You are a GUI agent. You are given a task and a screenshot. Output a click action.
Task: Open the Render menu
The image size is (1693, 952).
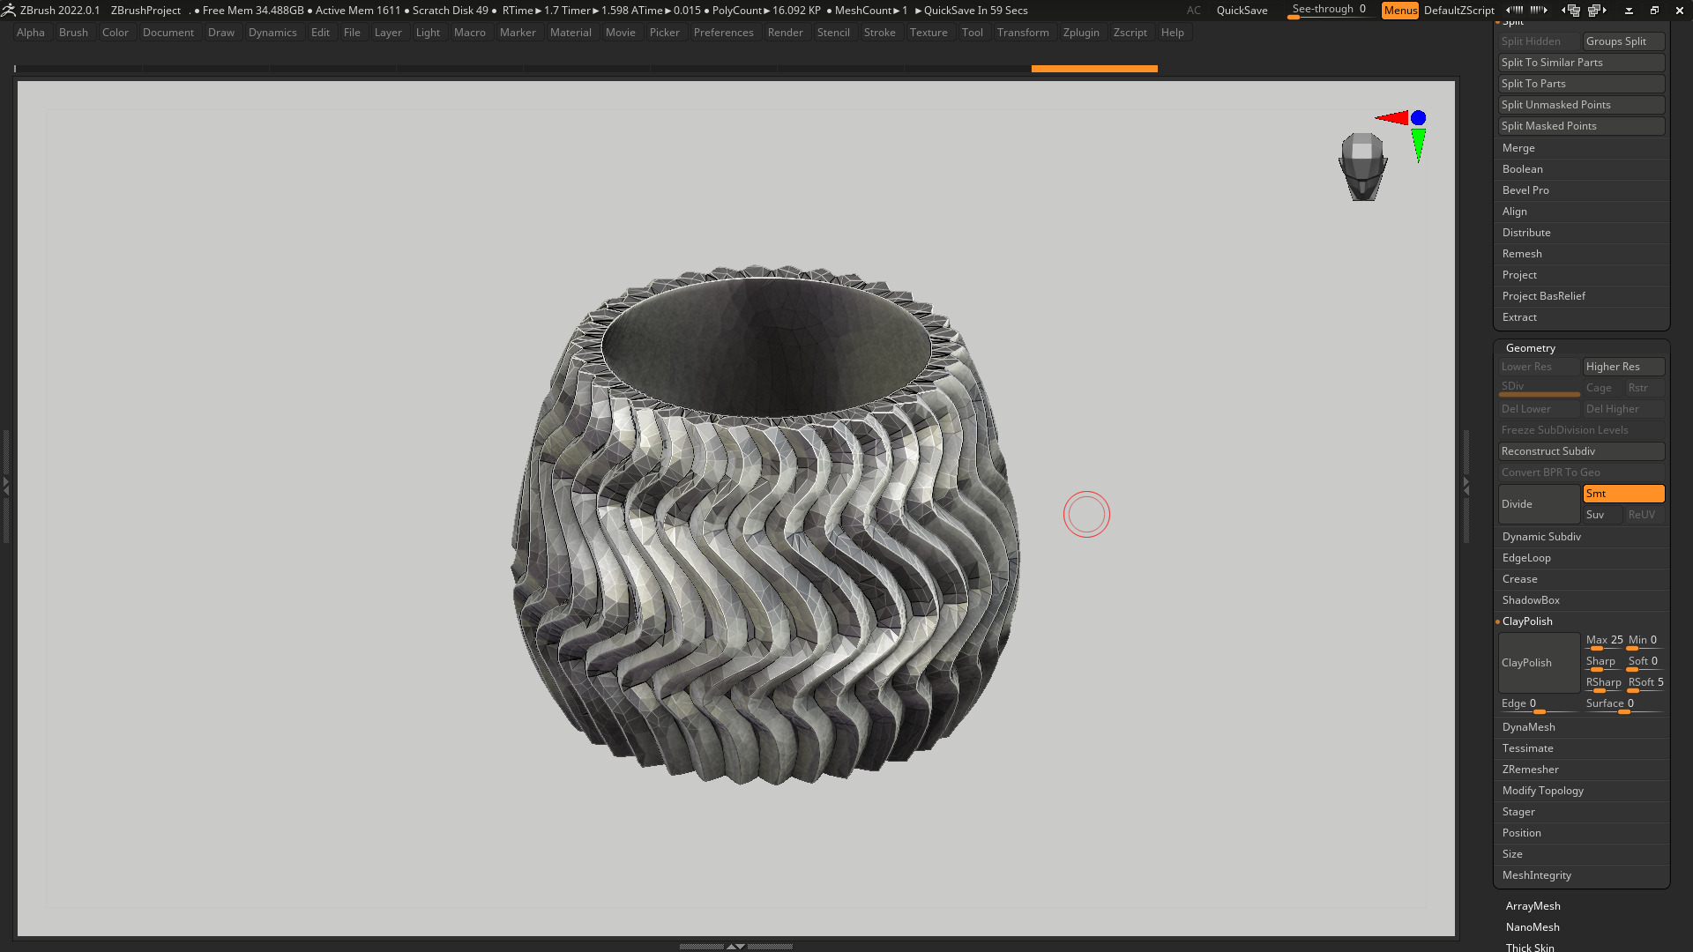click(785, 33)
